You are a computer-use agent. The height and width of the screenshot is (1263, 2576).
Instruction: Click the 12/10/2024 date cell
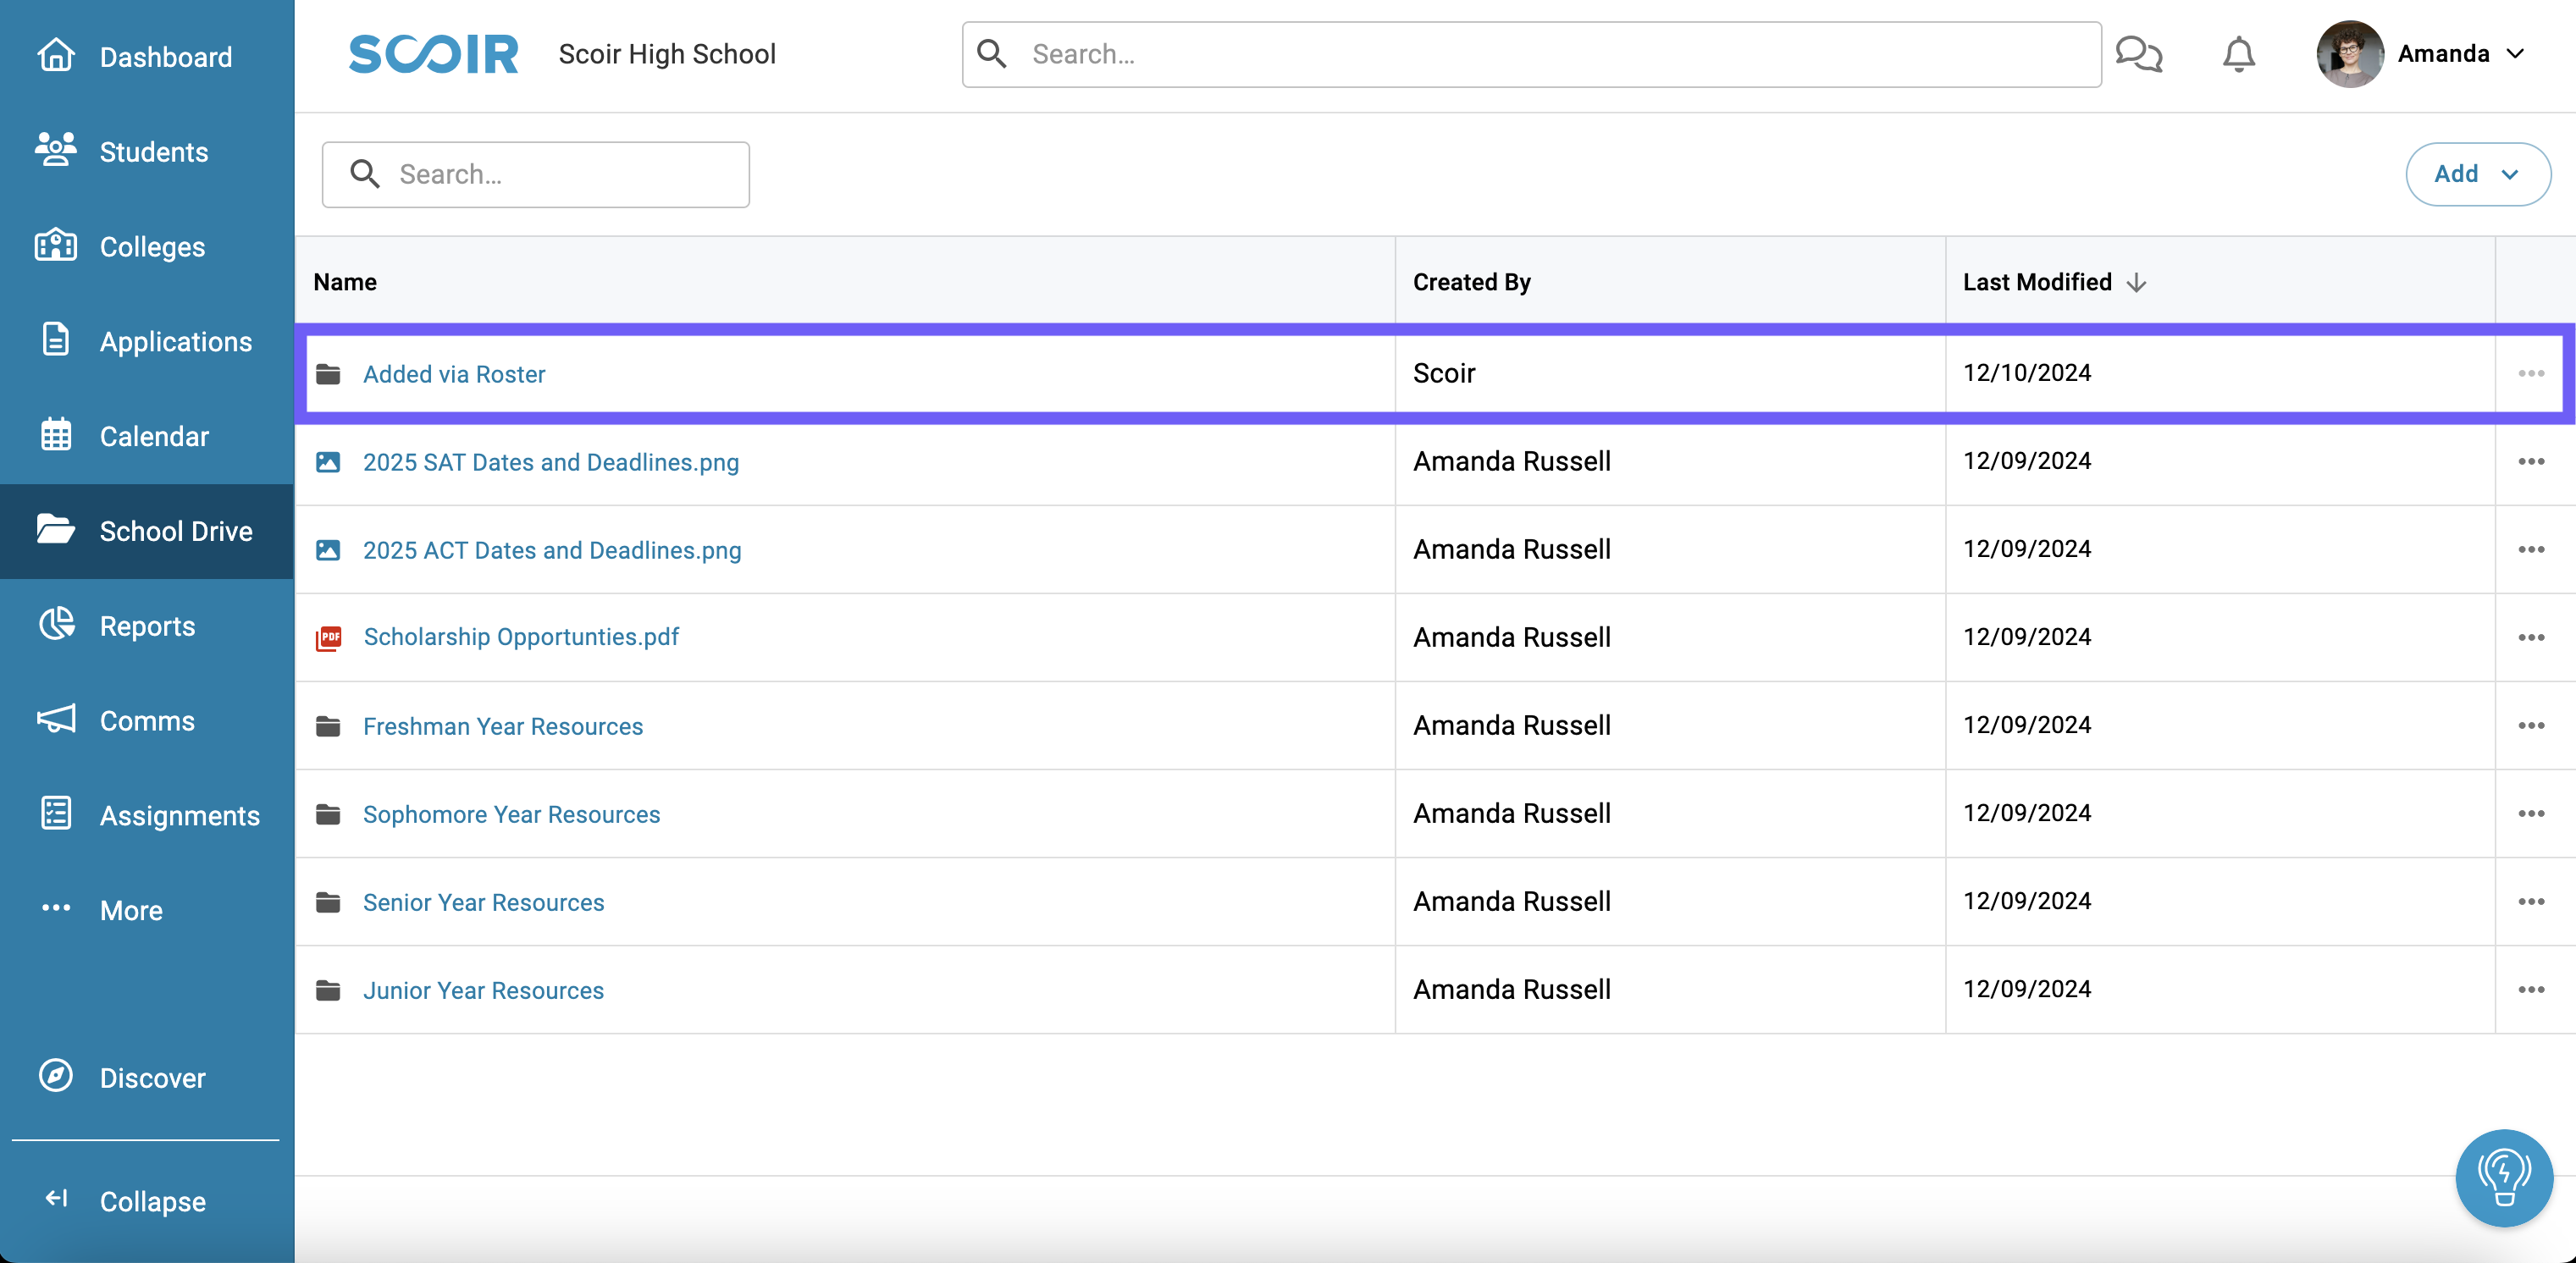tap(2027, 372)
